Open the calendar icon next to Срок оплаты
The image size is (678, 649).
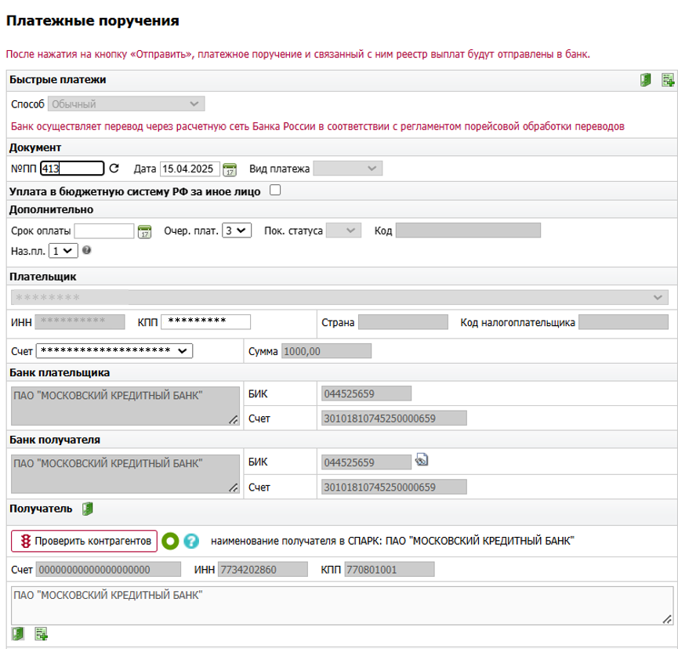pos(144,231)
